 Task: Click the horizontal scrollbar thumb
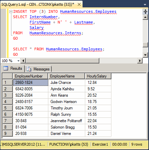(x=62, y=61)
